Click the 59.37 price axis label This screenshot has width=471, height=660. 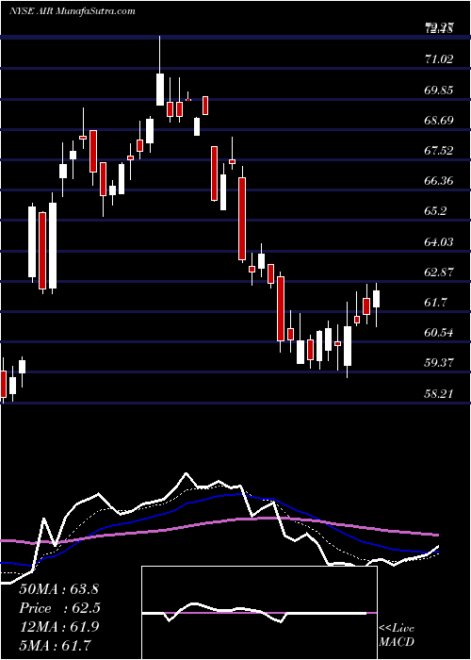[x=439, y=363]
